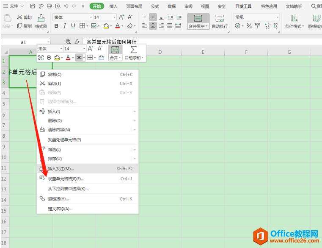Click the font color A icon in ribbon
The width and height of the screenshot is (322, 248).
click(x=117, y=26)
